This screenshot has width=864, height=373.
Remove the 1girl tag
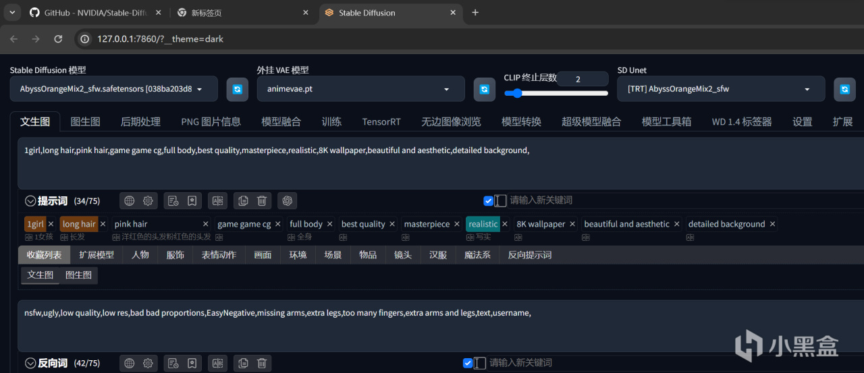pyautogui.click(x=51, y=224)
